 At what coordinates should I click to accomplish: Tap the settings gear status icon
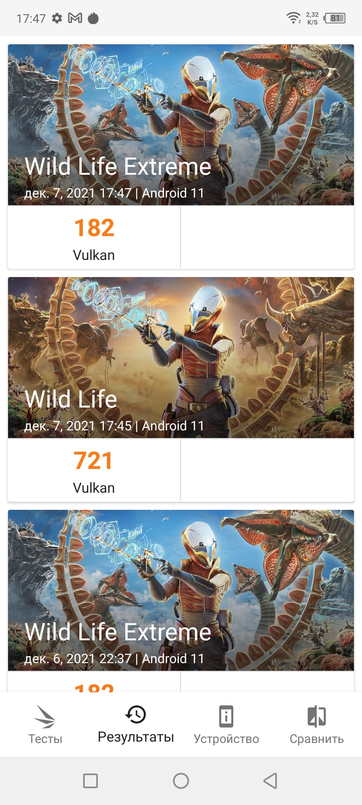coord(57,18)
